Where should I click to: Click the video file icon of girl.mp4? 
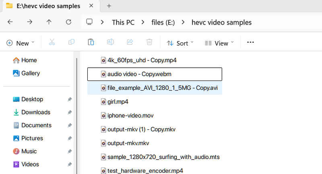click(103, 101)
